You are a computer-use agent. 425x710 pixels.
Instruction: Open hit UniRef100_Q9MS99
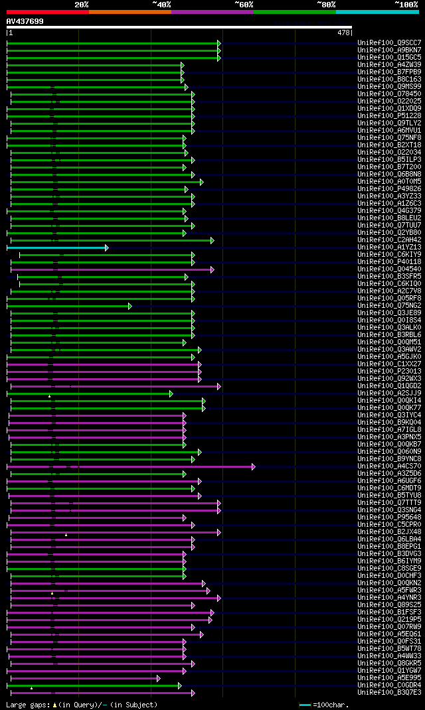tap(389, 87)
